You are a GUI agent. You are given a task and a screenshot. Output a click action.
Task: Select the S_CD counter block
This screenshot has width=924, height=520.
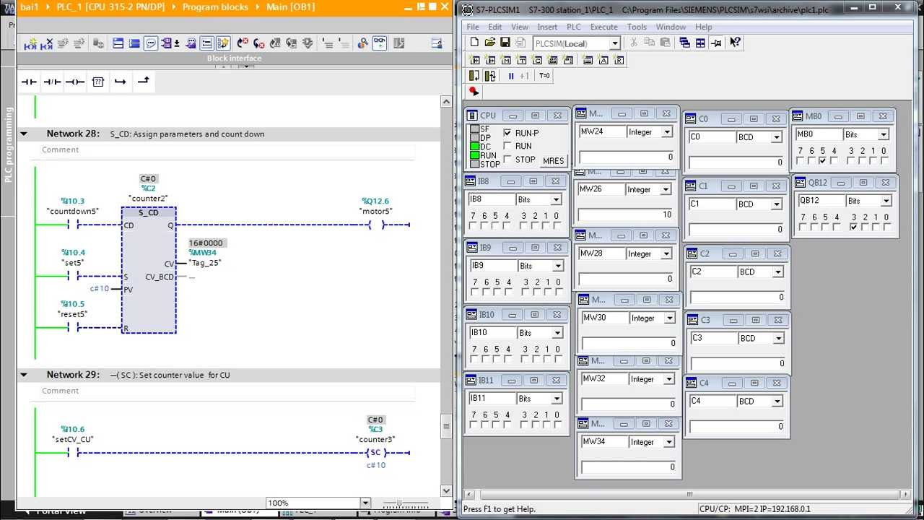point(149,270)
